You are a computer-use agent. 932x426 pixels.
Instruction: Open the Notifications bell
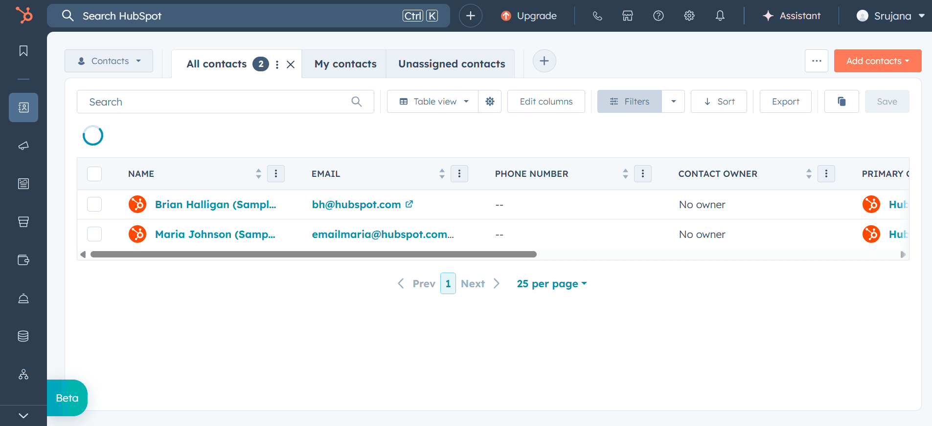click(720, 16)
